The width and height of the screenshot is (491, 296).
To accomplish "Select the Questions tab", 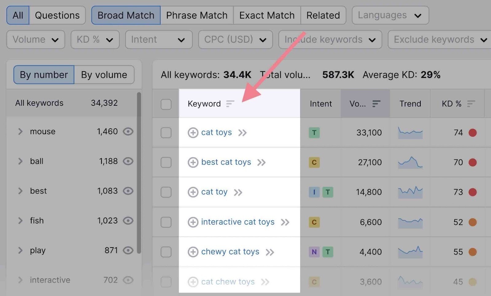I will (x=57, y=15).
